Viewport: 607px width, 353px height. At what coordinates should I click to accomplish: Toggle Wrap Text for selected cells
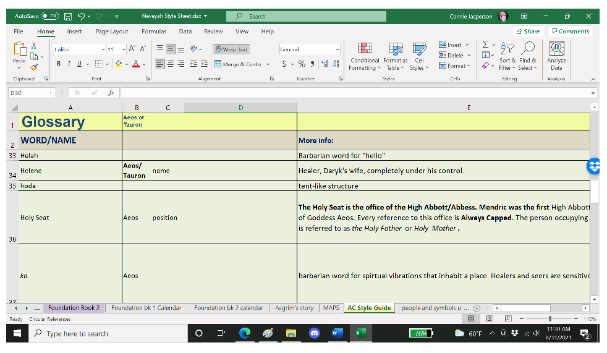(231, 49)
